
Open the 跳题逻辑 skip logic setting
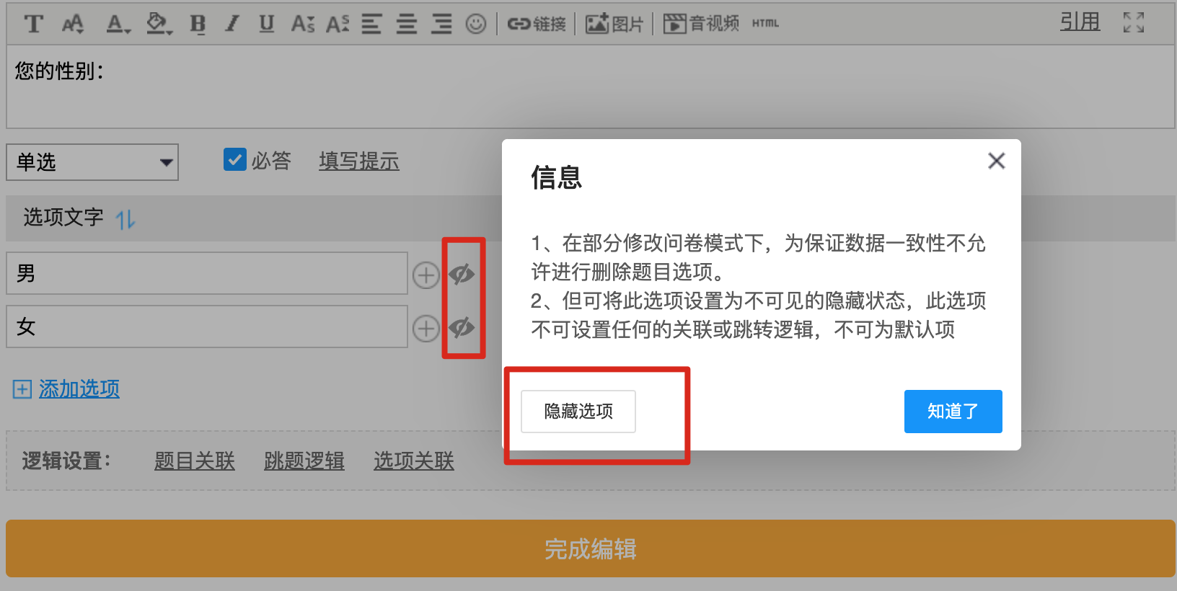coord(304,461)
